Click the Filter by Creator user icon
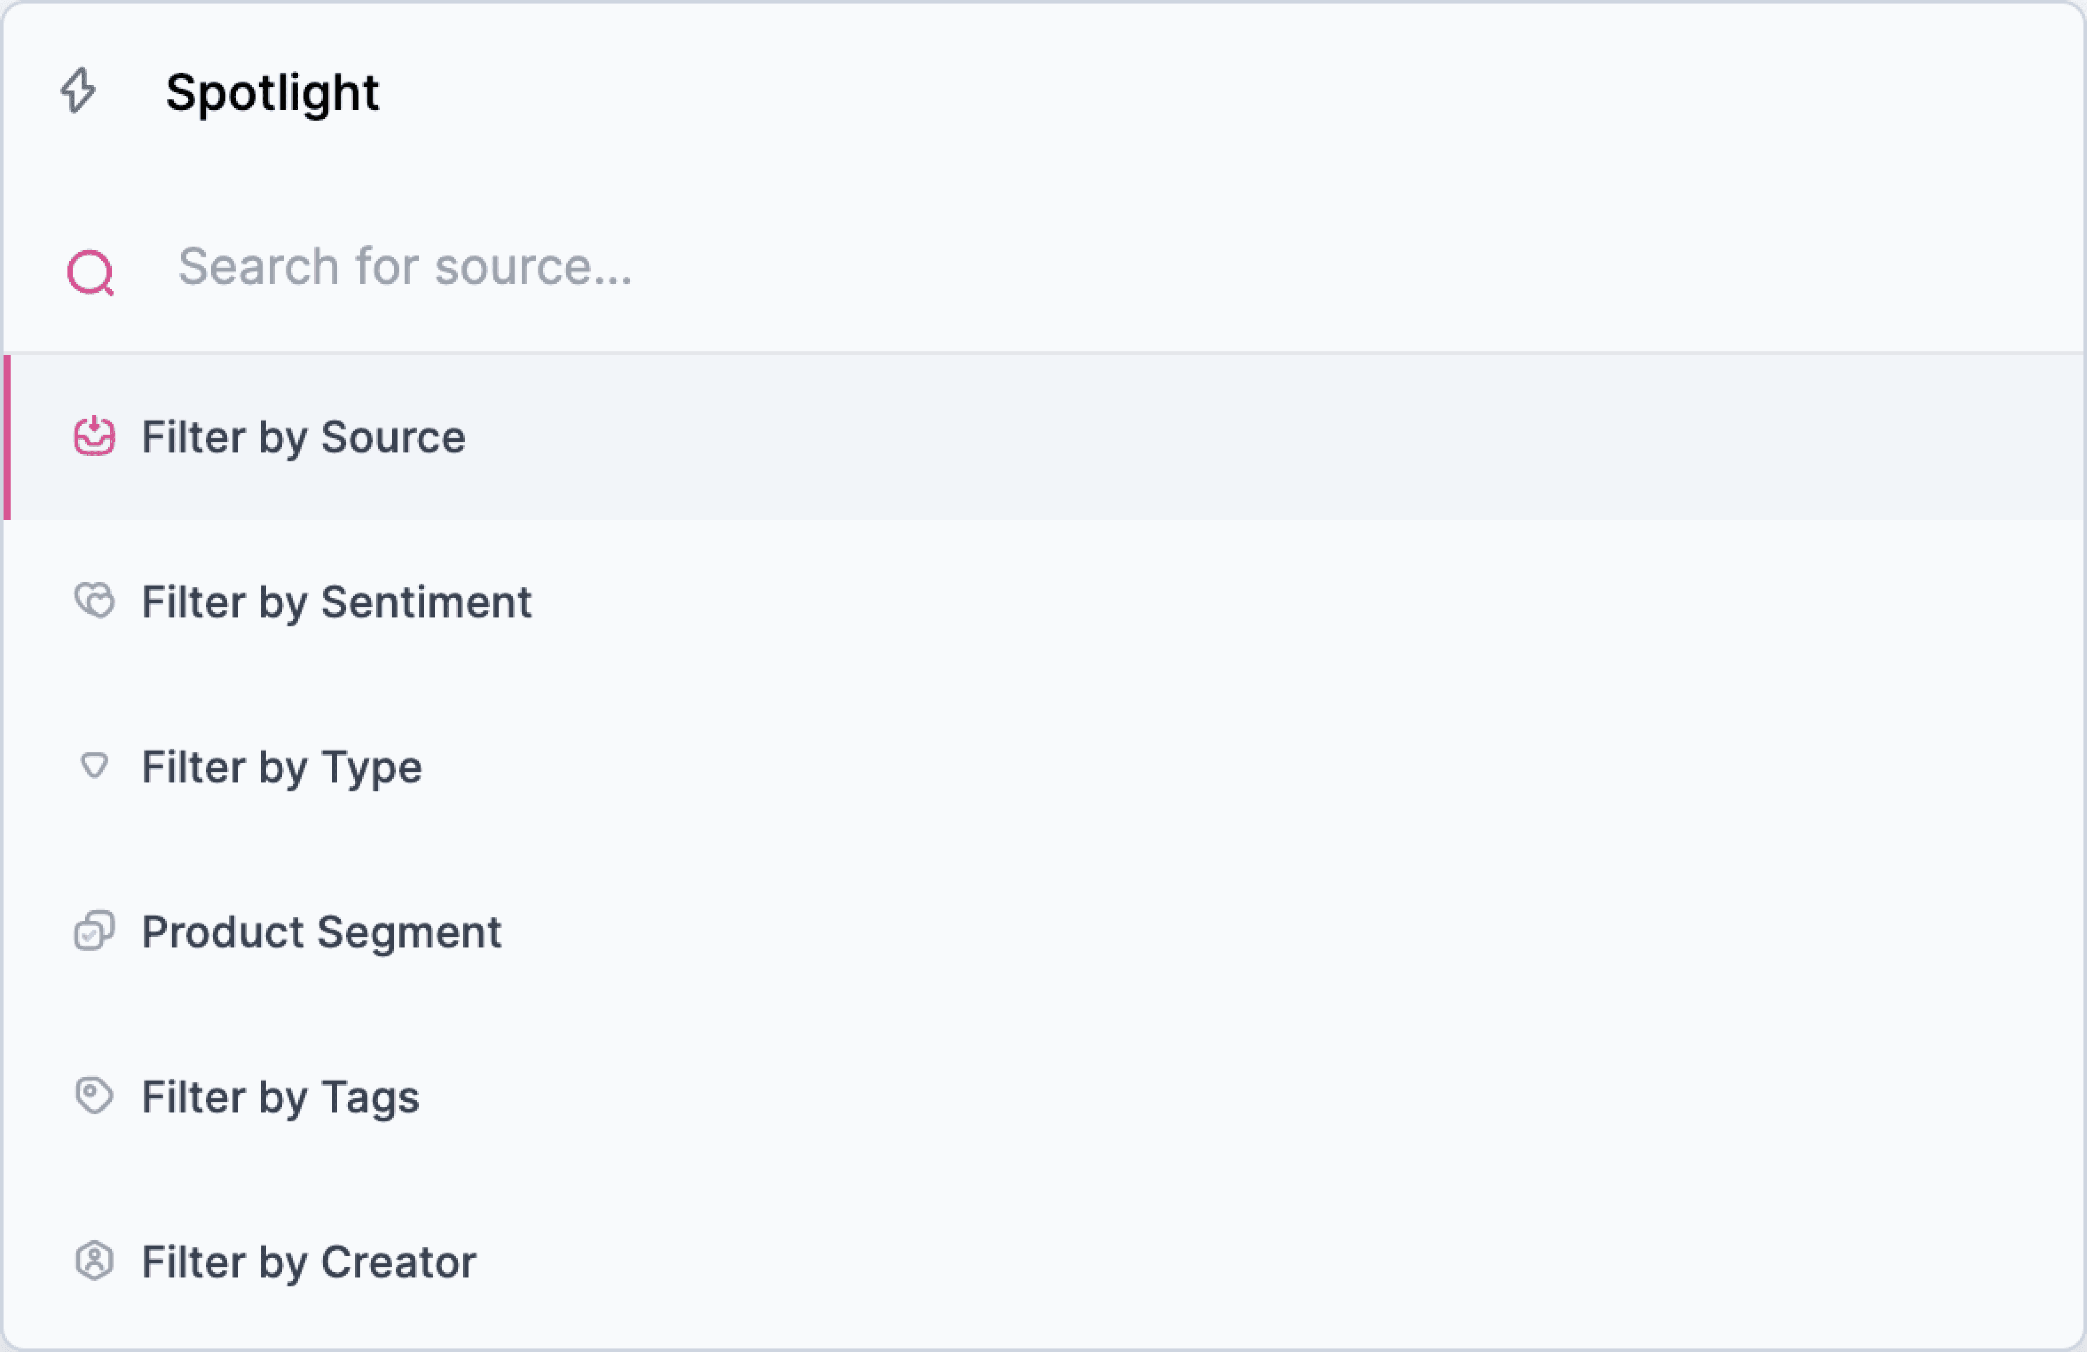The width and height of the screenshot is (2087, 1352). tap(94, 1261)
